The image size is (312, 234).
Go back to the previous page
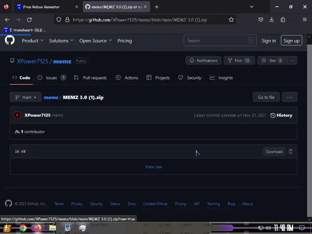click(7, 20)
